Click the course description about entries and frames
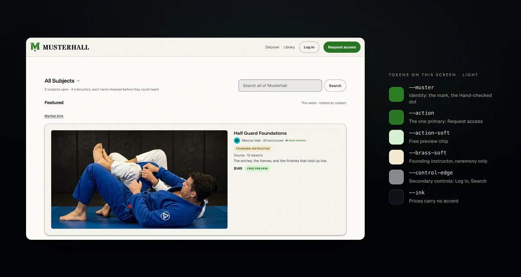This screenshot has height=277, width=521. (280, 161)
